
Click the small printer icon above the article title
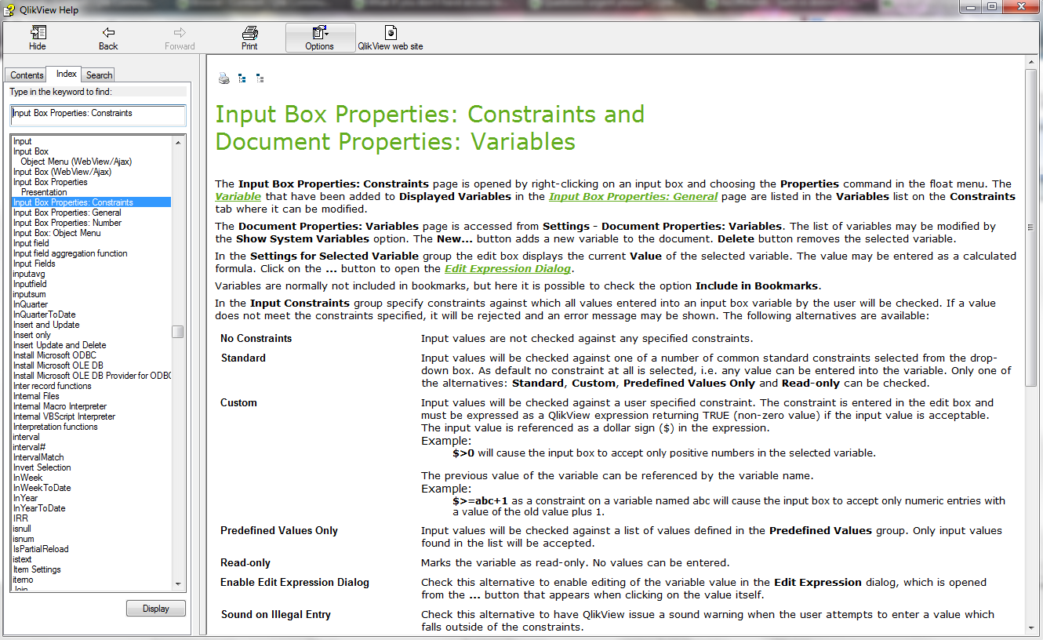pyautogui.click(x=223, y=78)
